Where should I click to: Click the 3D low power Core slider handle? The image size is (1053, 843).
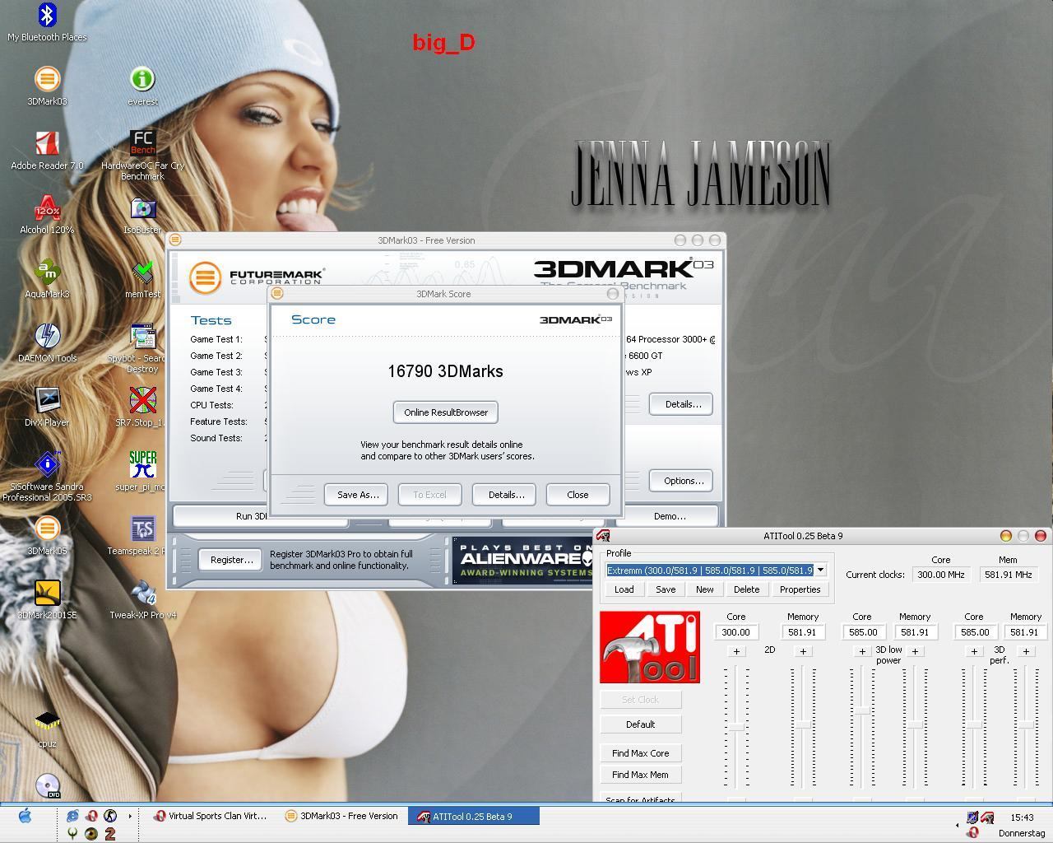862,710
